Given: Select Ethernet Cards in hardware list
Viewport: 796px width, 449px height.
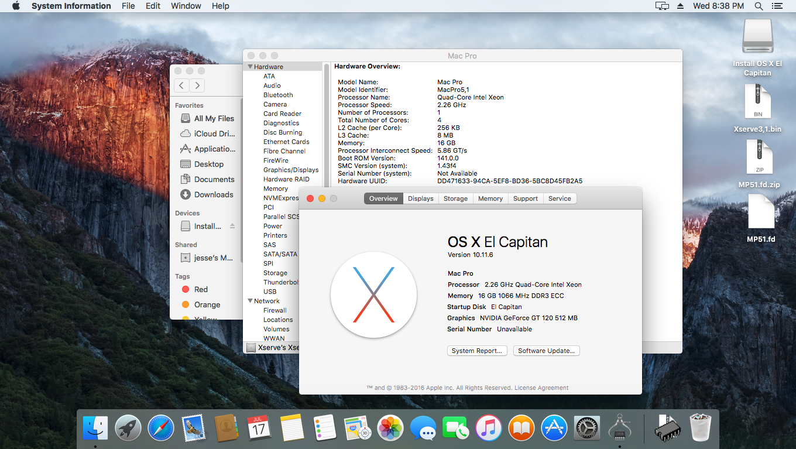Looking at the screenshot, I should (286, 142).
